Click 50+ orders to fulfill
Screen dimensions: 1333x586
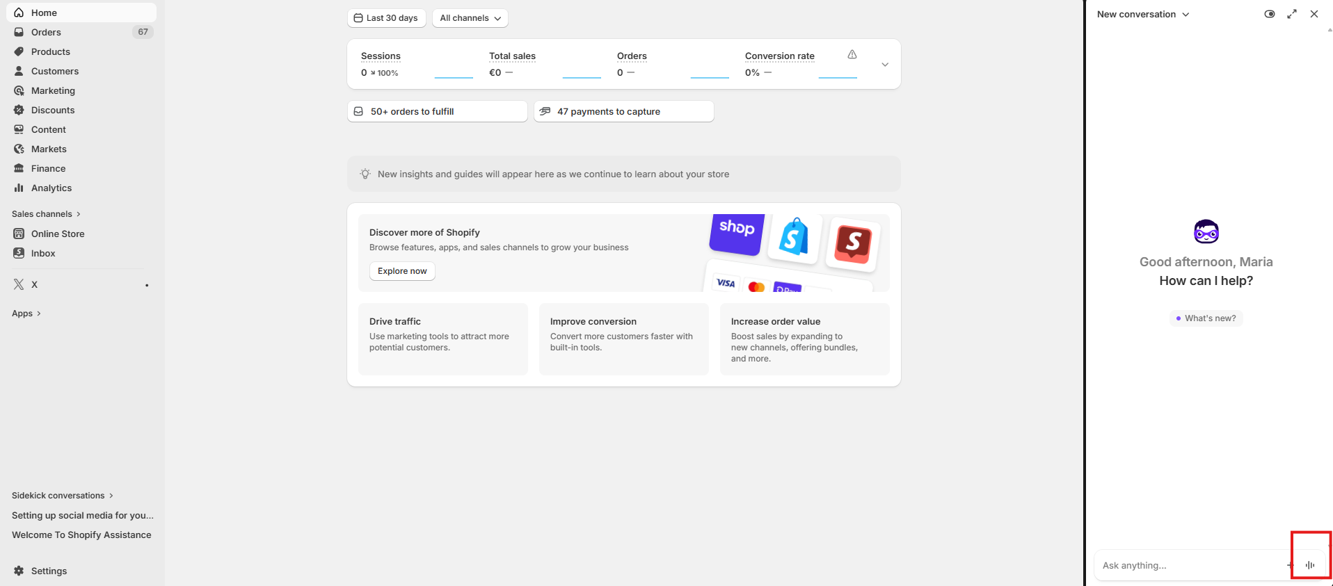coord(437,111)
